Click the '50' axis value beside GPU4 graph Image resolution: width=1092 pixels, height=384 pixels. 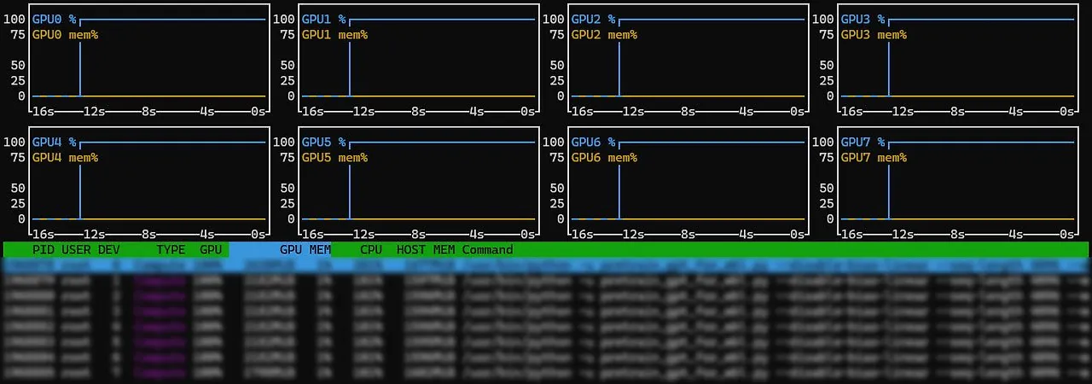[18, 188]
